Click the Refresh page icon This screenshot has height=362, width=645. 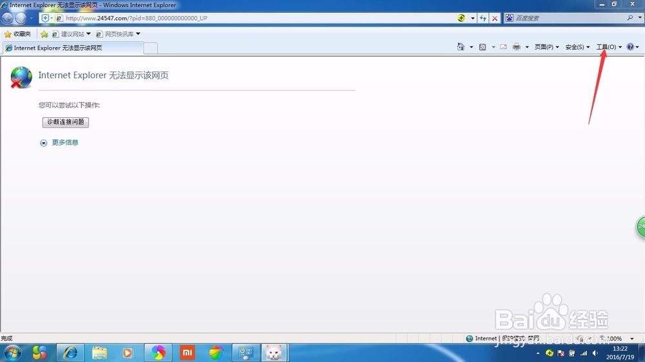[x=483, y=18]
